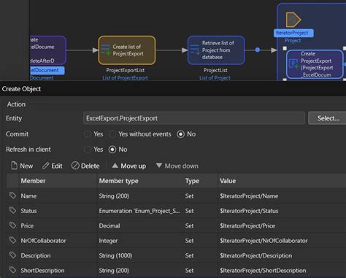Click the Create list of ProjectExport activity icon

(106, 50)
